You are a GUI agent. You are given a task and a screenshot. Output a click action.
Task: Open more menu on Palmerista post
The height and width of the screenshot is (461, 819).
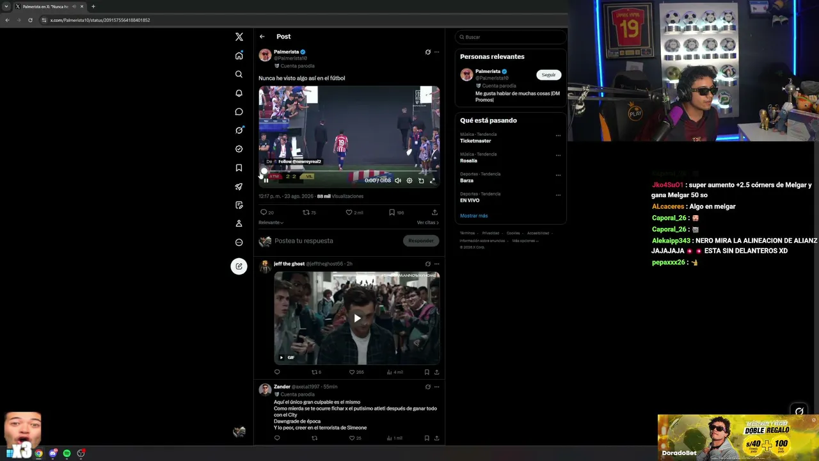tap(437, 52)
